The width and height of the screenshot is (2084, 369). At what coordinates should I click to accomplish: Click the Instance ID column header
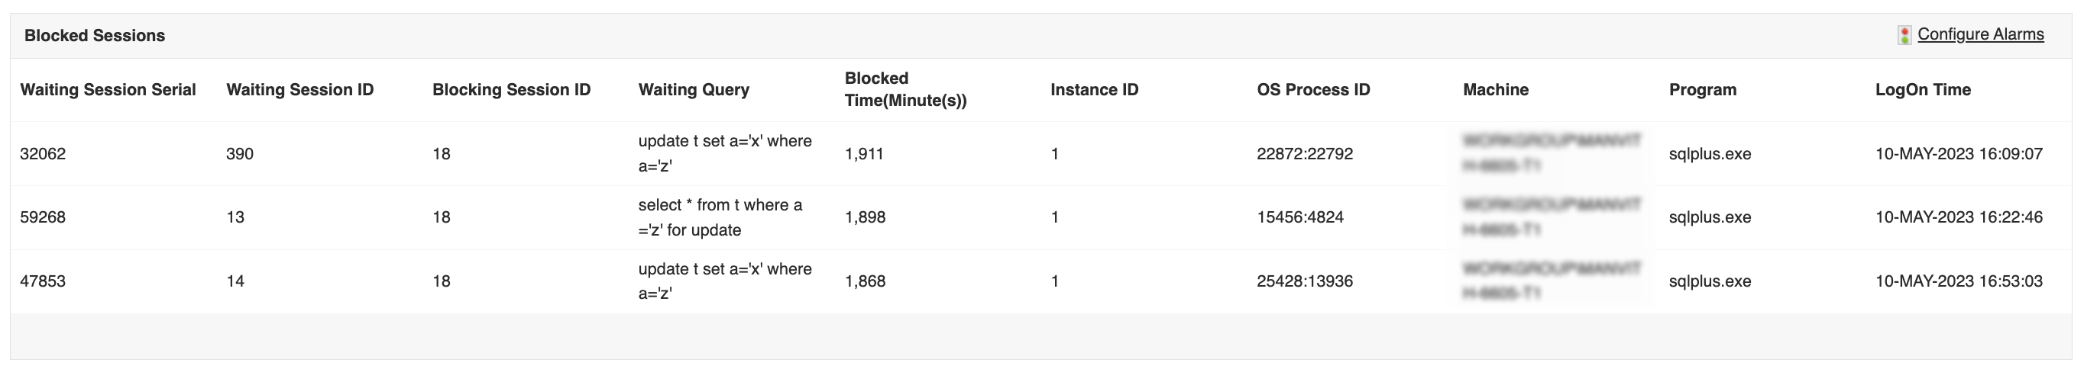[x=1094, y=90]
